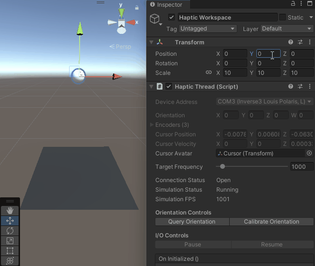Toggle the scene gizmo rotation lock
Screen dimensions: 315x266
click(137, 8)
